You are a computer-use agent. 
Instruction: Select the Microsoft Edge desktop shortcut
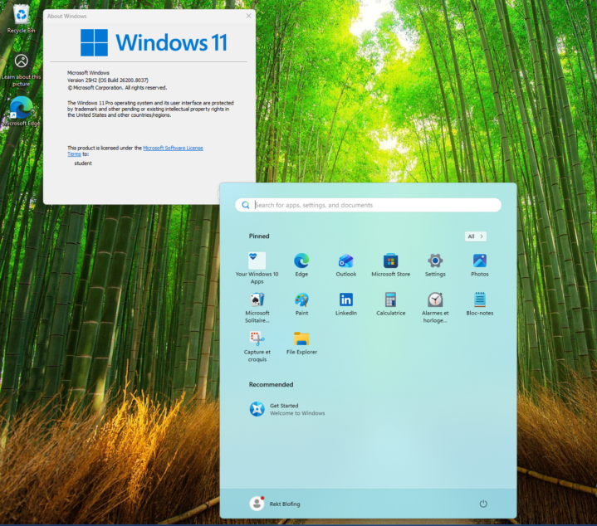21,111
